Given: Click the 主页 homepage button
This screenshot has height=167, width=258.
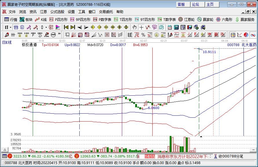Looking at the screenshot, I should pos(212,4).
